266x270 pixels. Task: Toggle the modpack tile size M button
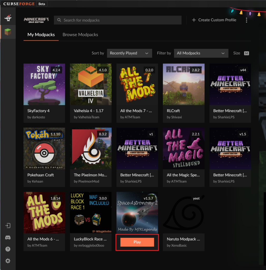tap(246, 53)
